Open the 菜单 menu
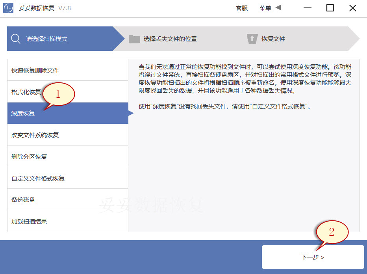The image size is (367, 274). click(265, 8)
